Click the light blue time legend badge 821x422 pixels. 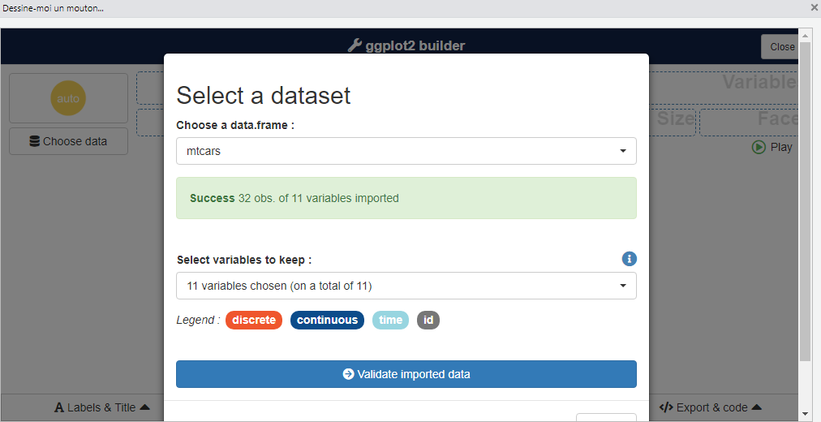[390, 320]
